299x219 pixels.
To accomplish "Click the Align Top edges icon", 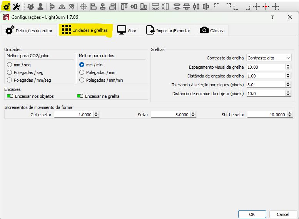I will click(124, 7).
